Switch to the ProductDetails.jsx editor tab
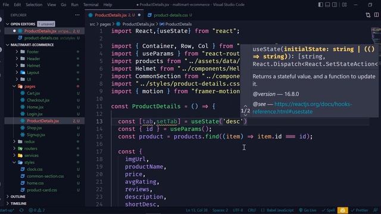 coord(114,15)
